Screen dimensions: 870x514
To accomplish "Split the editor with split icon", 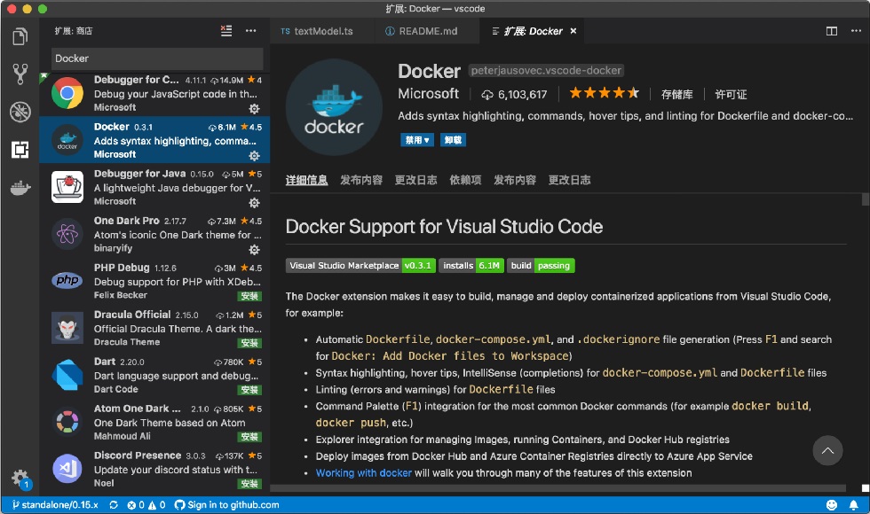I will [x=831, y=31].
